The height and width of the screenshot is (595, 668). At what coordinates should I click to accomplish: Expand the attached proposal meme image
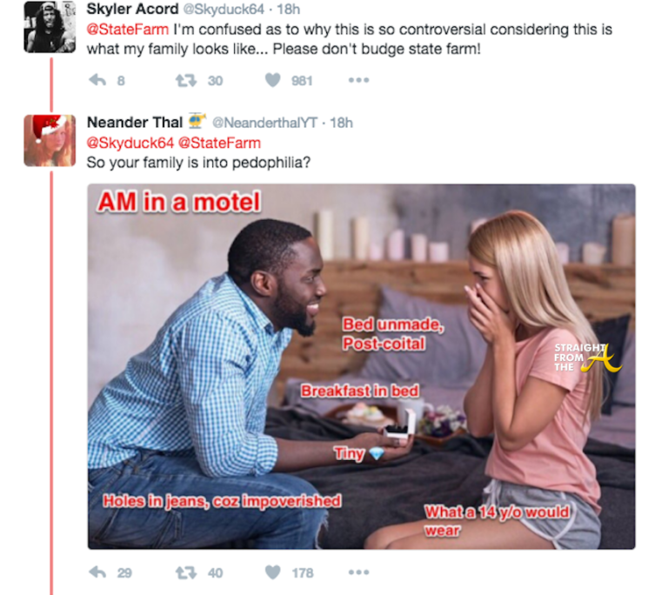(x=361, y=366)
